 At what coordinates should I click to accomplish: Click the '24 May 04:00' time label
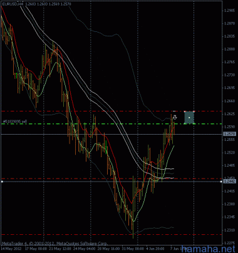pos(84,249)
